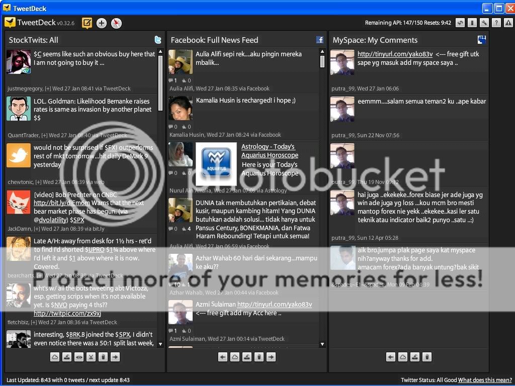
Task: Click the Twitter bird icon in StockTwits column
Action: pyautogui.click(x=158, y=40)
